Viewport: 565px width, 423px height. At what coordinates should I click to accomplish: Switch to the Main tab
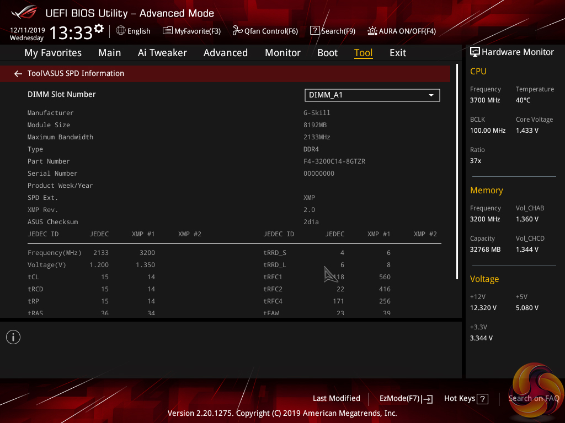(x=110, y=53)
